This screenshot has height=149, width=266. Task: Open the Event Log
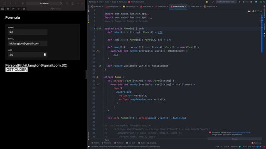[x=256, y=143]
